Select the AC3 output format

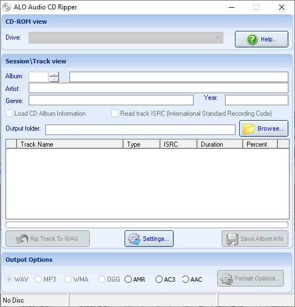(159, 279)
